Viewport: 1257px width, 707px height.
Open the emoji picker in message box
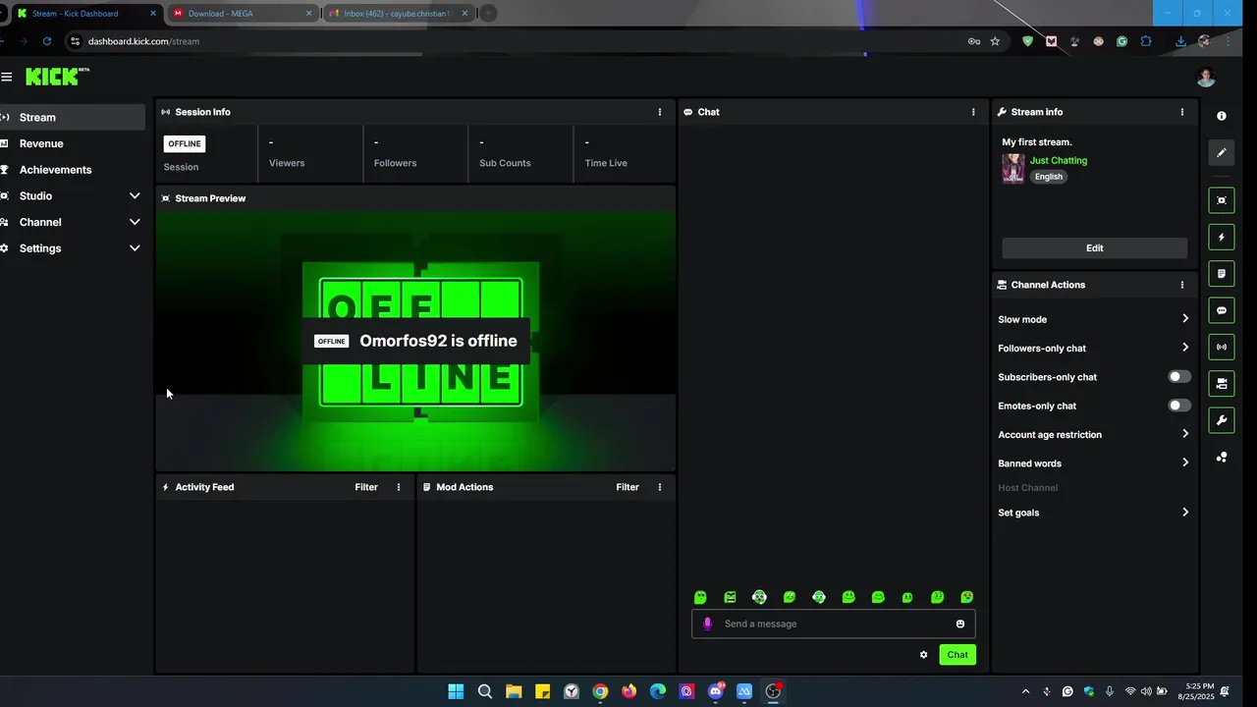coord(960,624)
